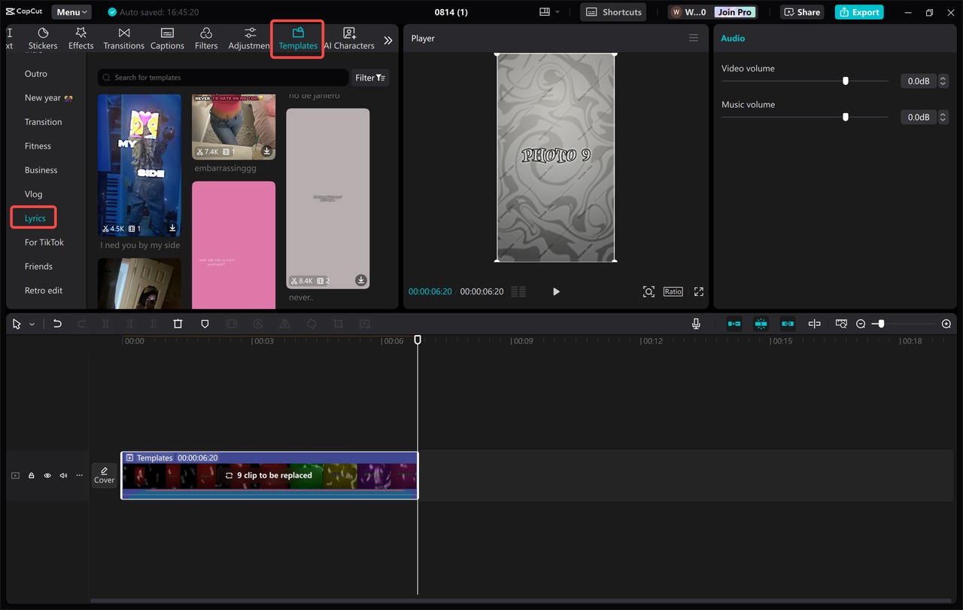The width and height of the screenshot is (963, 610).
Task: Play the preview in the player
Action: (556, 291)
